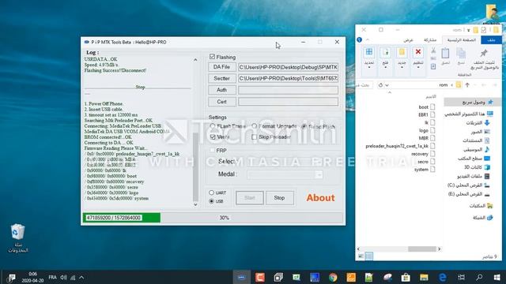Enable Skip Preloader checkbox
The height and width of the screenshot is (284, 506).
point(255,136)
